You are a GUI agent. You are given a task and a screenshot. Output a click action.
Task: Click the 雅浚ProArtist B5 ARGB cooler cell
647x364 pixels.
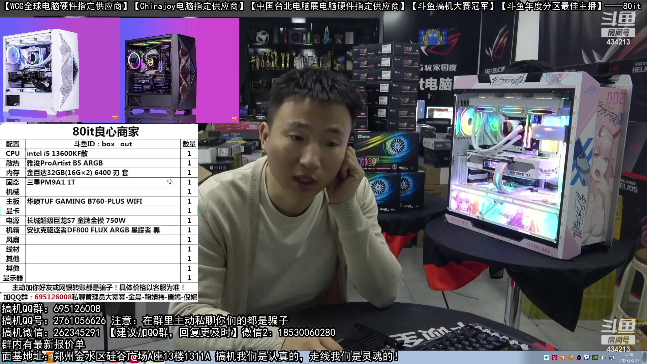[x=103, y=163]
